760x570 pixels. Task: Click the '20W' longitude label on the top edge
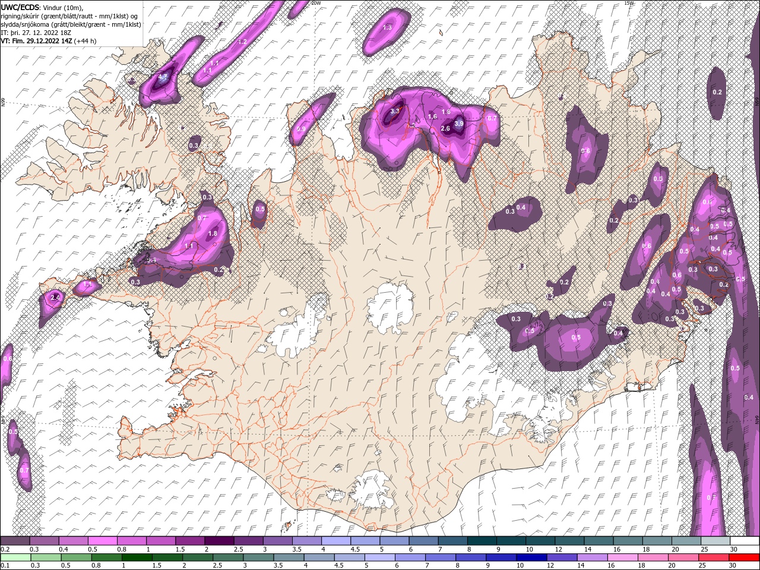[316, 3]
